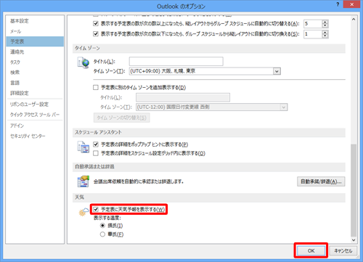
Task: Open the UTC-12:00 second time zone dropdown
Action: (x=284, y=107)
